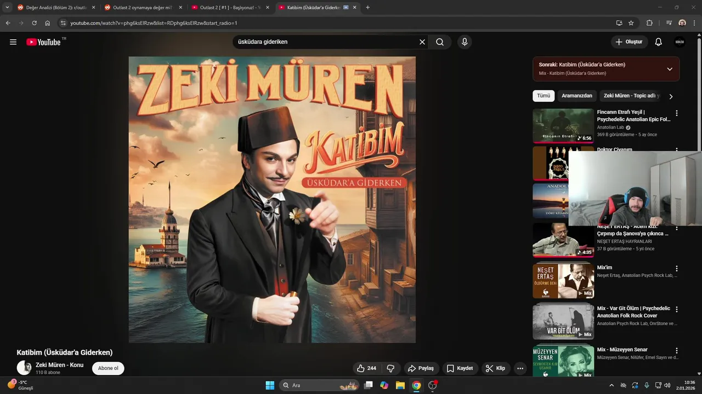Like the video with thumbs up
The image size is (702, 394).
click(x=366, y=368)
